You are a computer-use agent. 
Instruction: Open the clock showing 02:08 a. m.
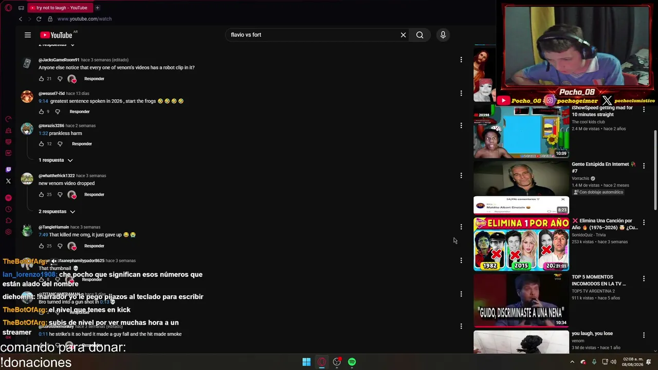pyautogui.click(x=633, y=362)
